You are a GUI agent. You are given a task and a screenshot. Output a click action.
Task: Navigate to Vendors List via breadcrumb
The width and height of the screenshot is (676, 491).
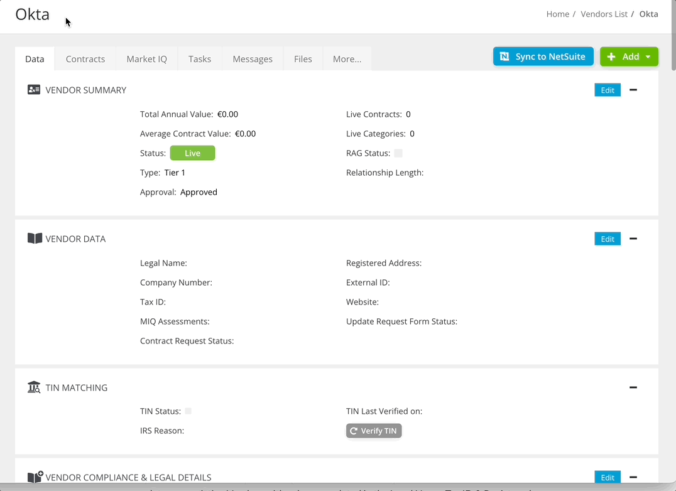(604, 14)
